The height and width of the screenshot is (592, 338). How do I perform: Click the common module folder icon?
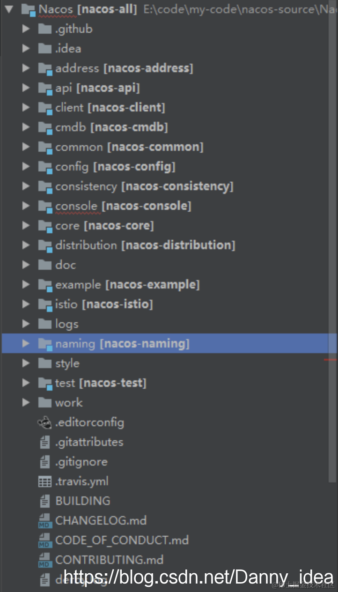point(45,147)
